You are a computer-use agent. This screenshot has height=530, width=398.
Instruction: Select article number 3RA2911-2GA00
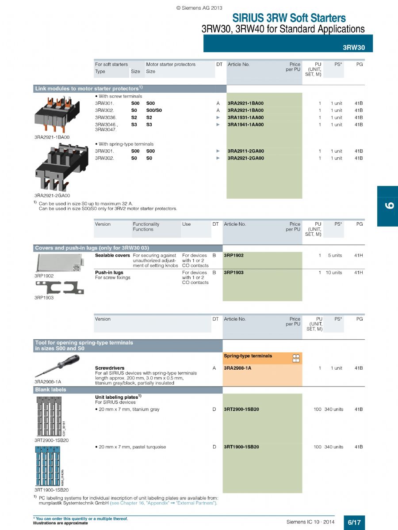click(245, 151)
